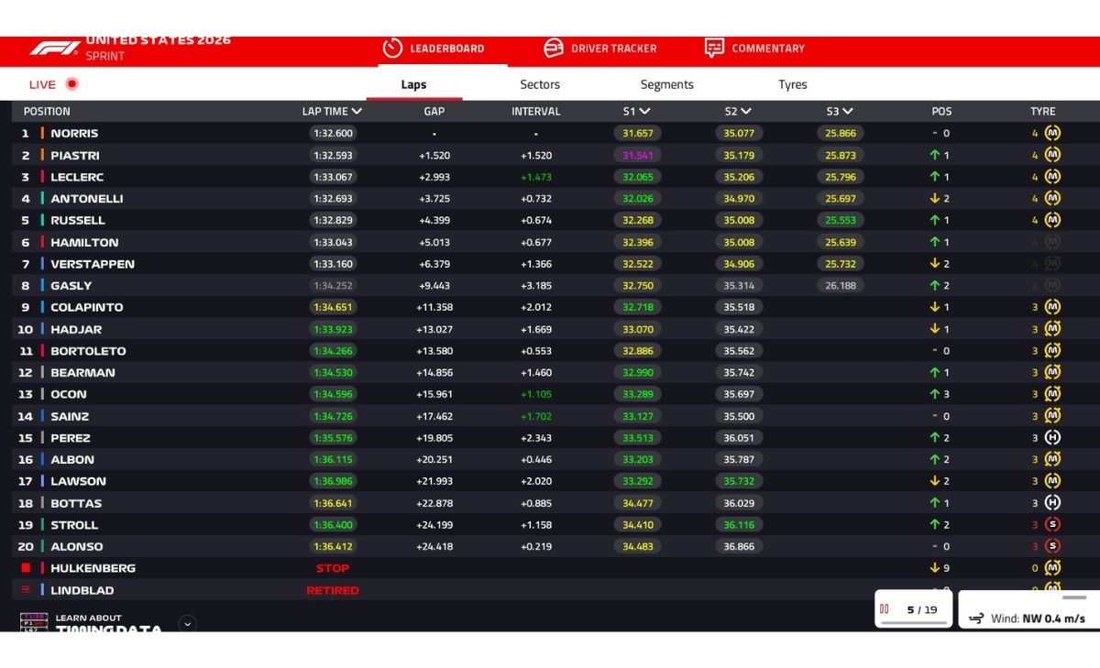Click the position-gain arrow for Ocon

934,394
